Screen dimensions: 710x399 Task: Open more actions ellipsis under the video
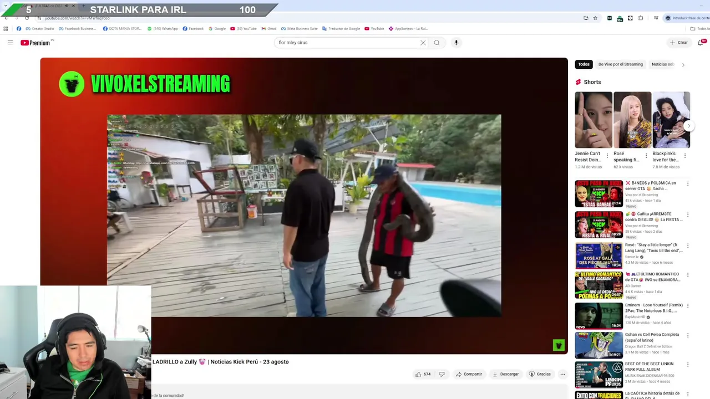pyautogui.click(x=562, y=374)
